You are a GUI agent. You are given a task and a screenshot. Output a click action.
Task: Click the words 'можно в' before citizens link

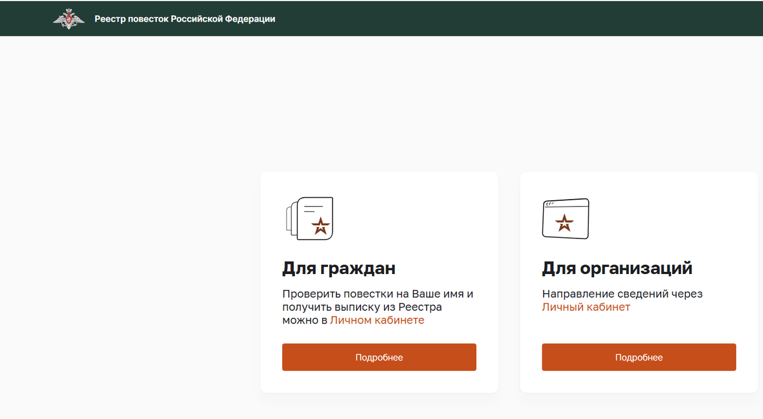[305, 320]
